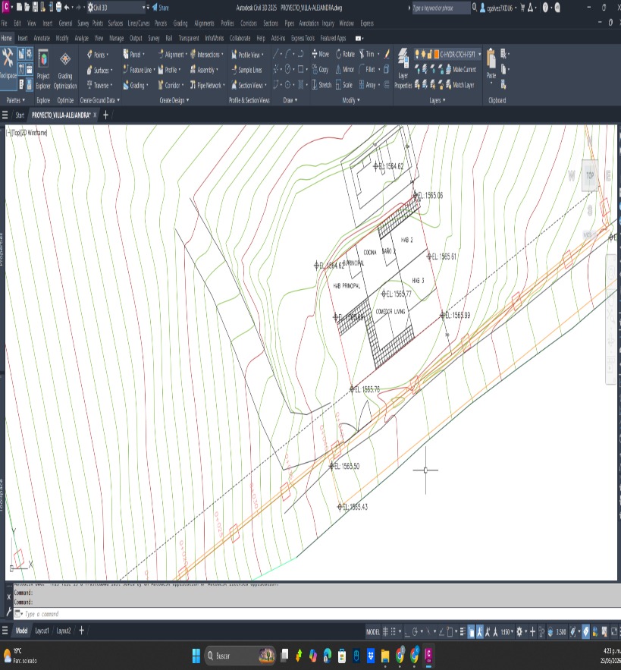Click the command line input field

152,613
